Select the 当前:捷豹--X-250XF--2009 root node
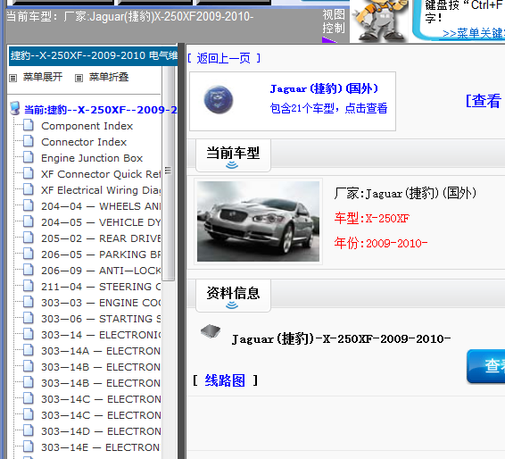The width and height of the screenshot is (505, 459). [x=101, y=110]
